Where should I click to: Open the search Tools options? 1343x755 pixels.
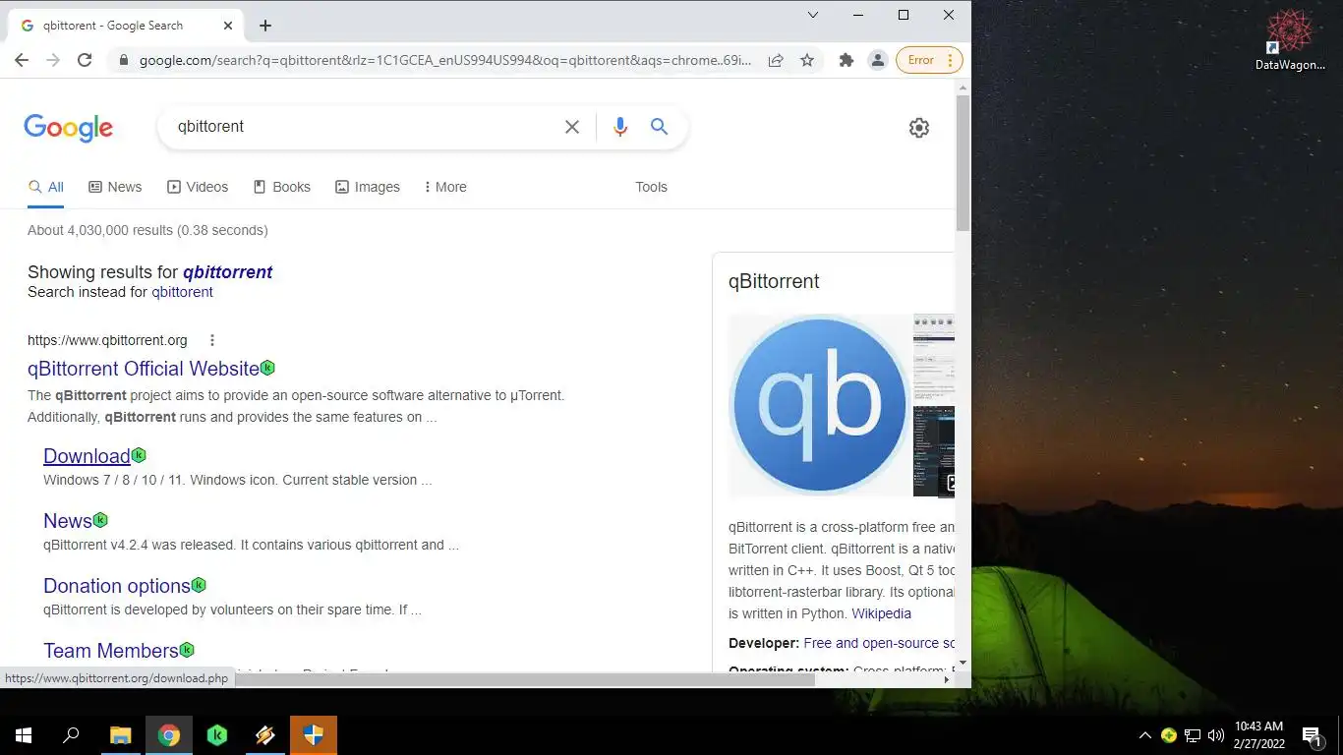click(x=651, y=187)
